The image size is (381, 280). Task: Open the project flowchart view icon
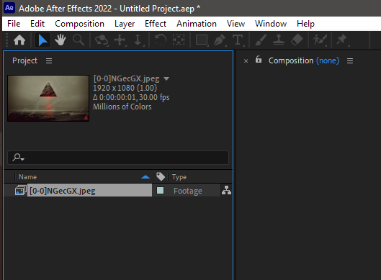click(226, 191)
